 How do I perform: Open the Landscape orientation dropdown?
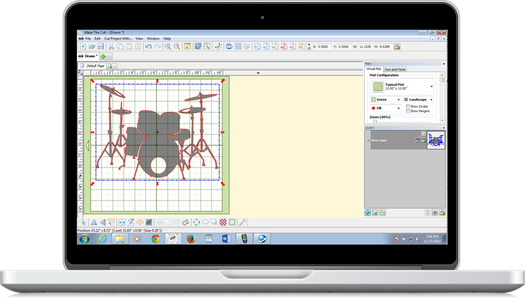point(432,100)
